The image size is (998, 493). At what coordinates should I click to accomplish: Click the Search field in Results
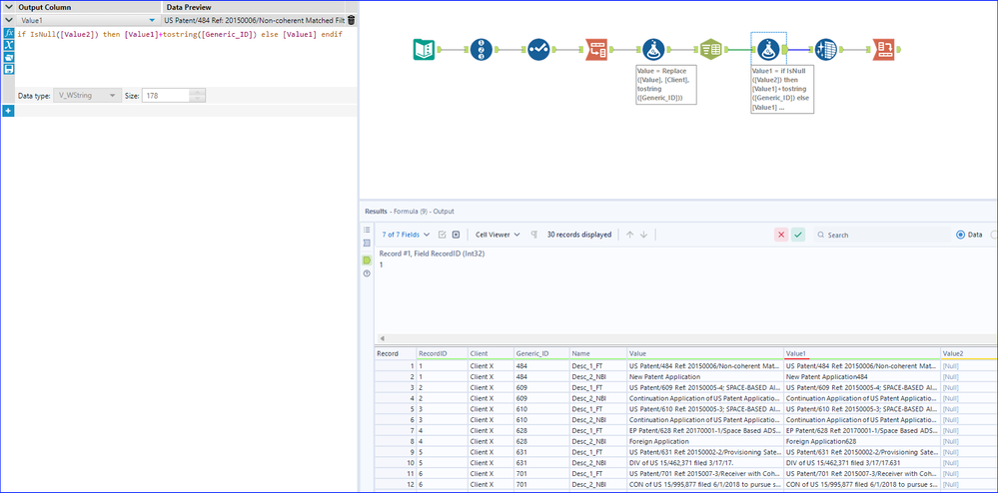pos(880,235)
